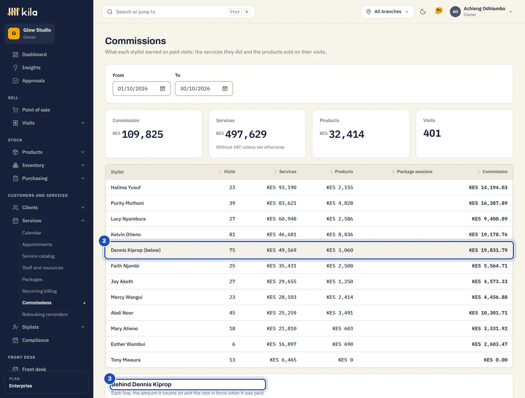This screenshot has height=398, width=525.
Task: Sort table by Products column
Action: [x=341, y=172]
